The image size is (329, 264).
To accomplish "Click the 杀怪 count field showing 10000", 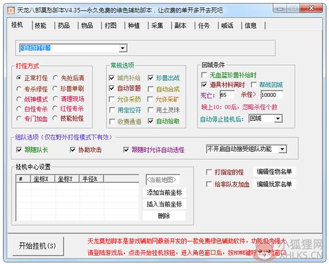I will pos(272,95).
